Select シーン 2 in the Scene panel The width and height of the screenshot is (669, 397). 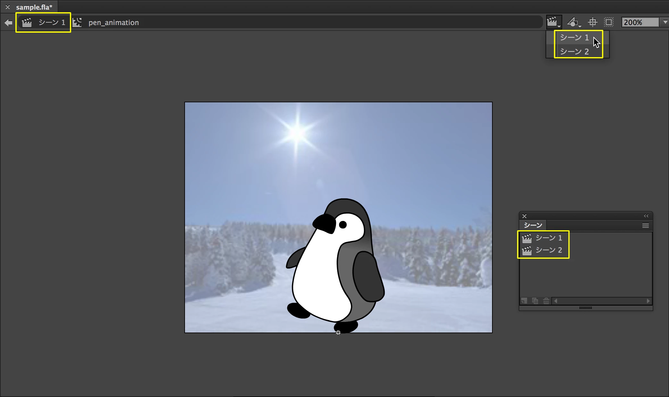point(548,250)
